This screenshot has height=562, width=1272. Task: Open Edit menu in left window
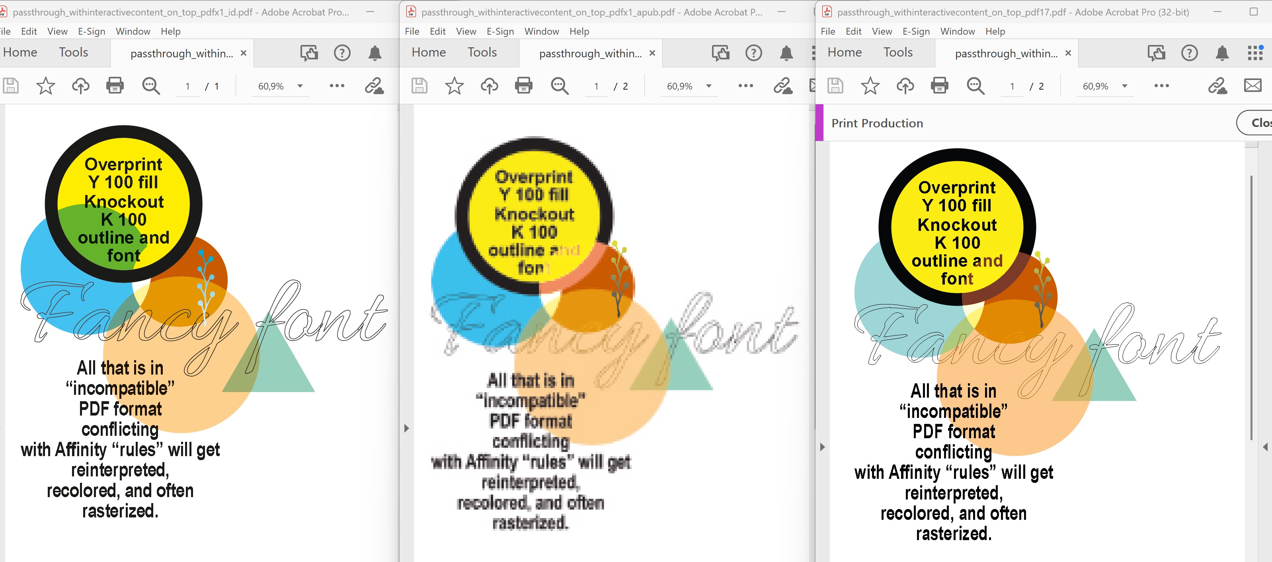click(29, 31)
